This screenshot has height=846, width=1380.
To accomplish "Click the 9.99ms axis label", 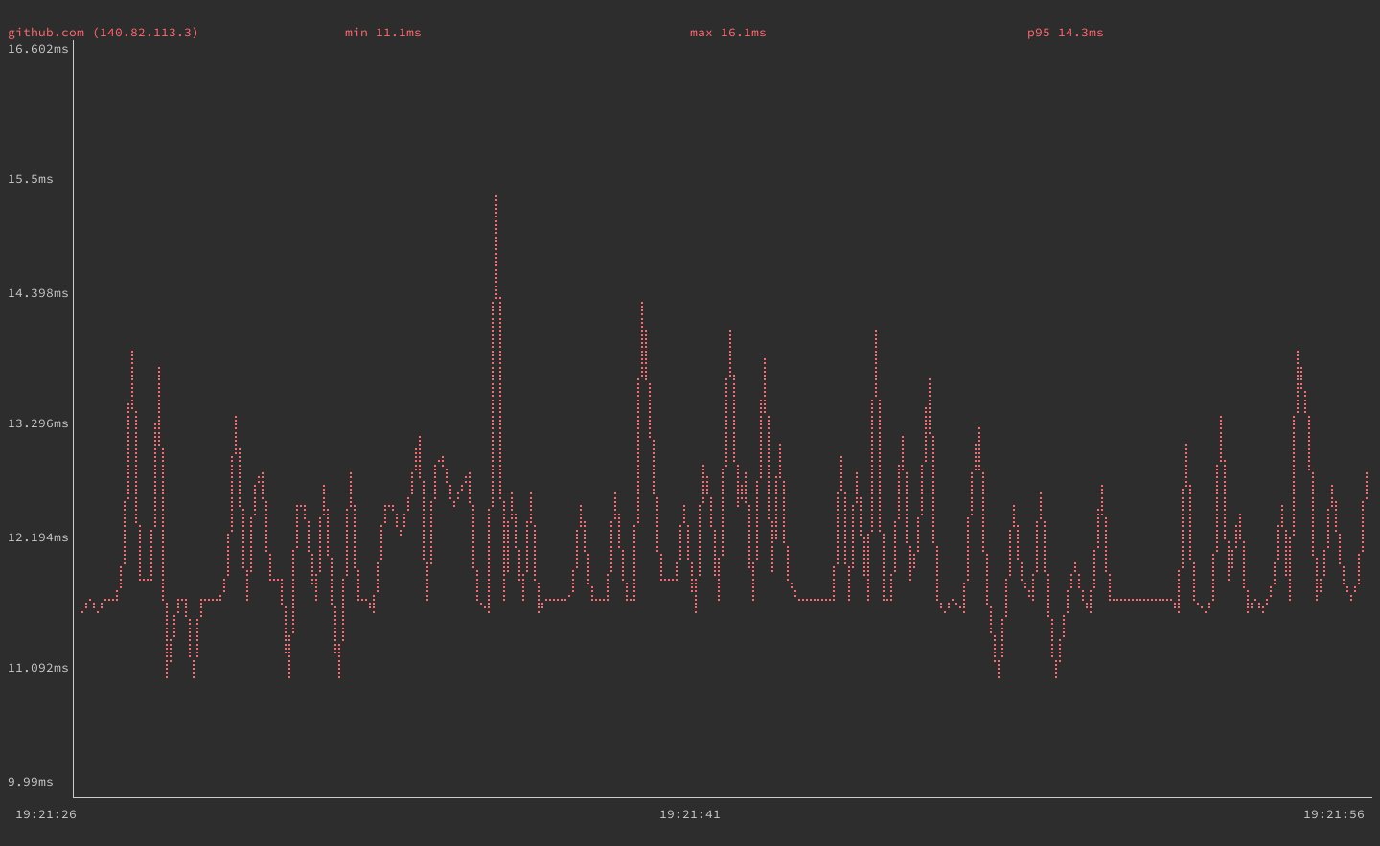I will point(30,782).
